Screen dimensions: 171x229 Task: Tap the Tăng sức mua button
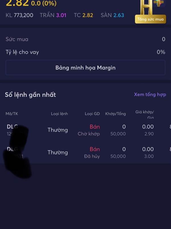tap(150, 19)
